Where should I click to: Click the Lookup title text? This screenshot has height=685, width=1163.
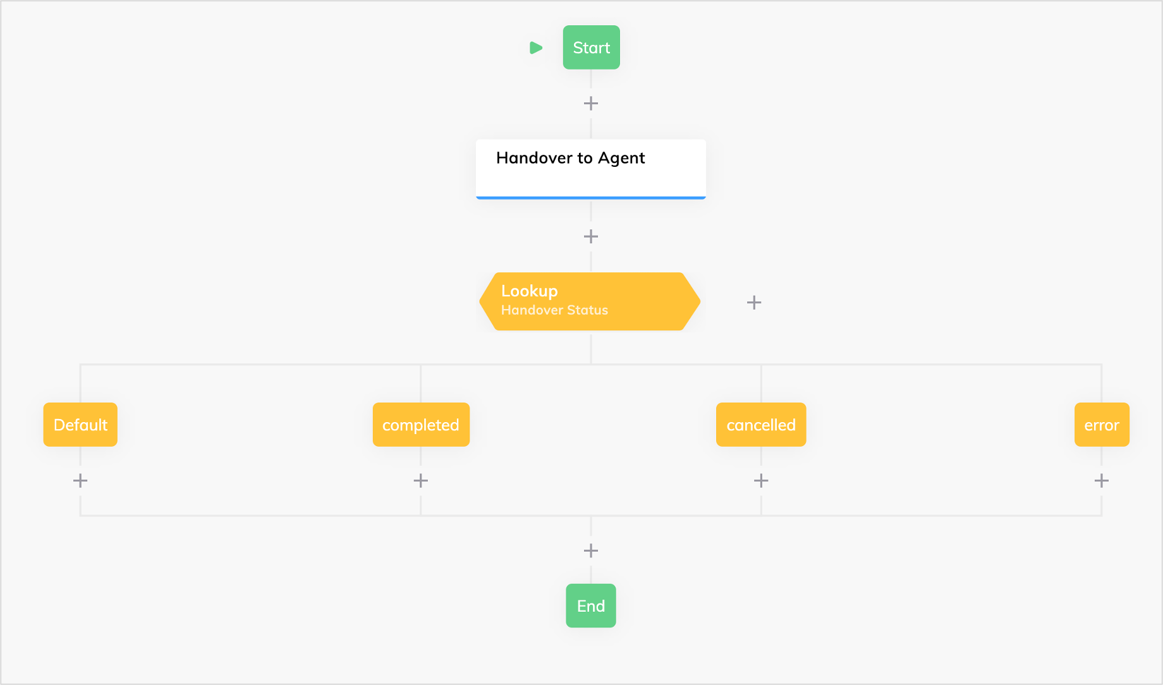click(x=530, y=291)
